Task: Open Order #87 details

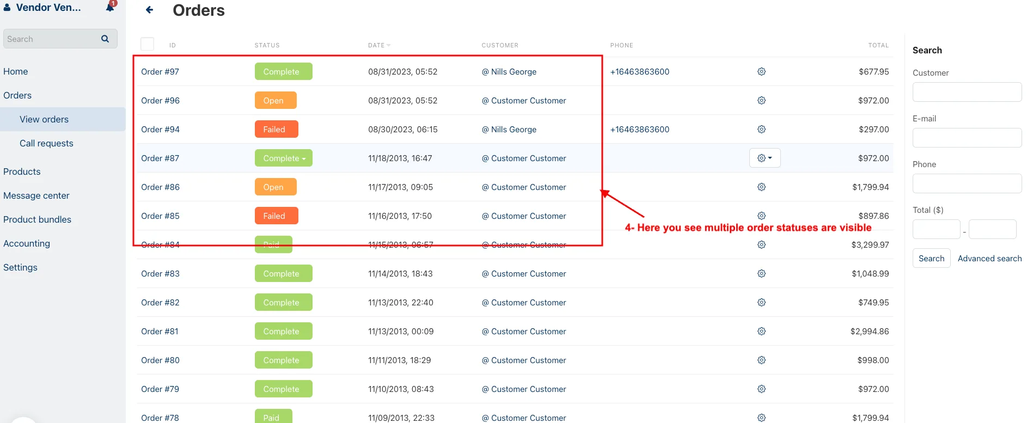Action: point(160,158)
